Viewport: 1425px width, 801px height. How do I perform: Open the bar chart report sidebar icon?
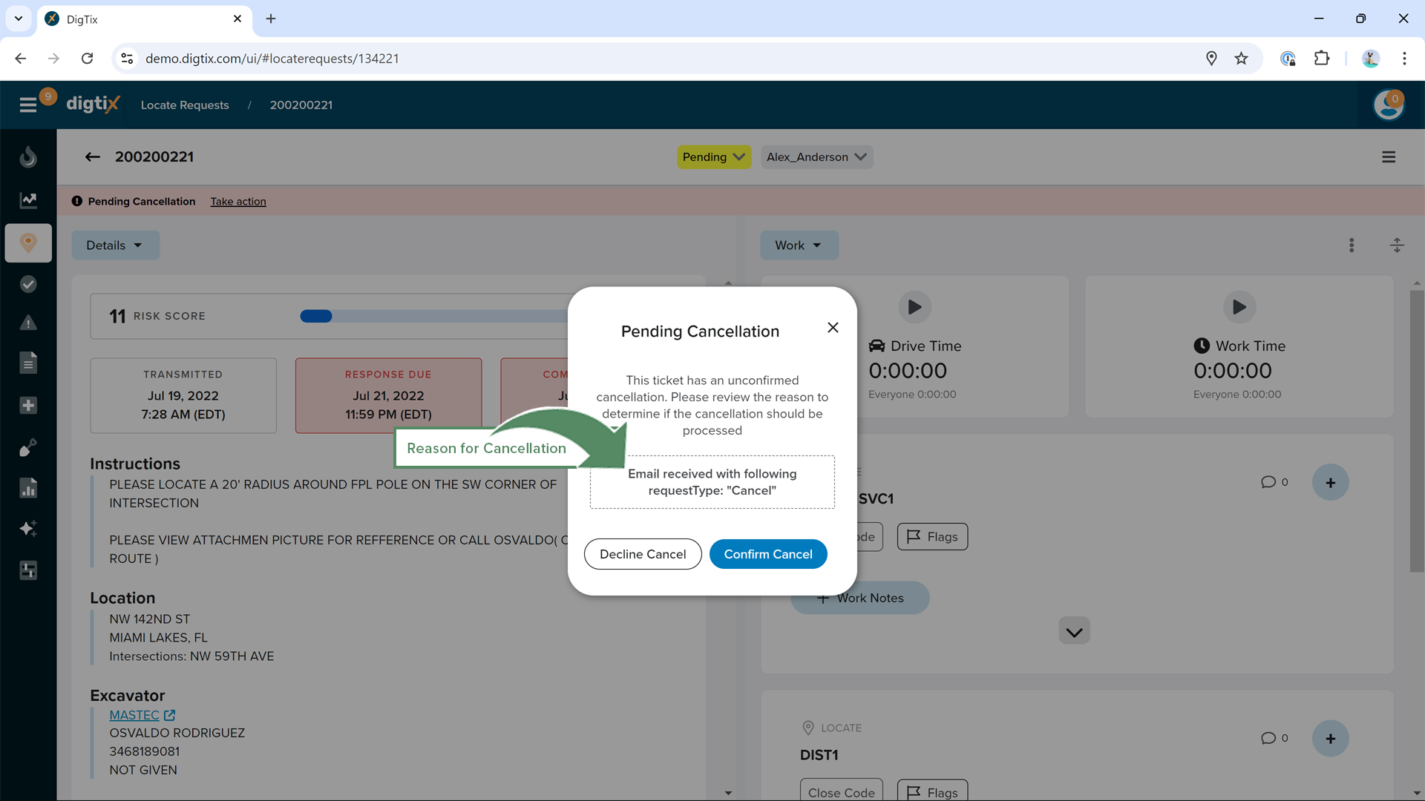click(28, 489)
